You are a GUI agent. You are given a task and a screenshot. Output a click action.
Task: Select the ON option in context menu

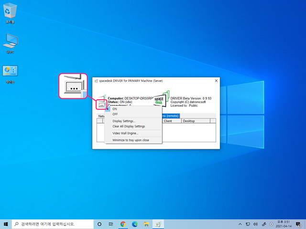click(x=115, y=109)
